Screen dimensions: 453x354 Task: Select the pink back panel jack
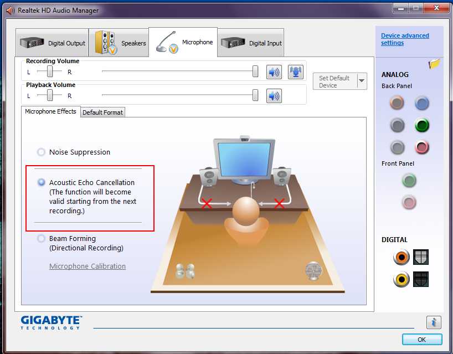click(x=422, y=147)
